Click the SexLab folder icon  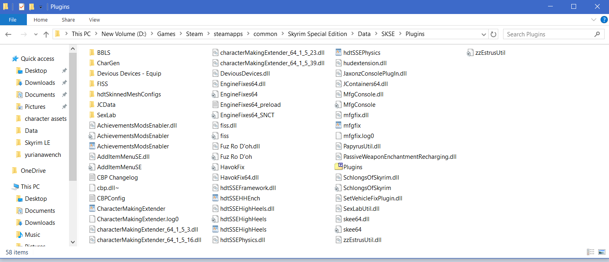point(92,115)
